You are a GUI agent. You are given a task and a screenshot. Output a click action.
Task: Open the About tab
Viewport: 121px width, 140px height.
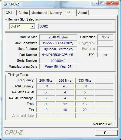point(83,13)
